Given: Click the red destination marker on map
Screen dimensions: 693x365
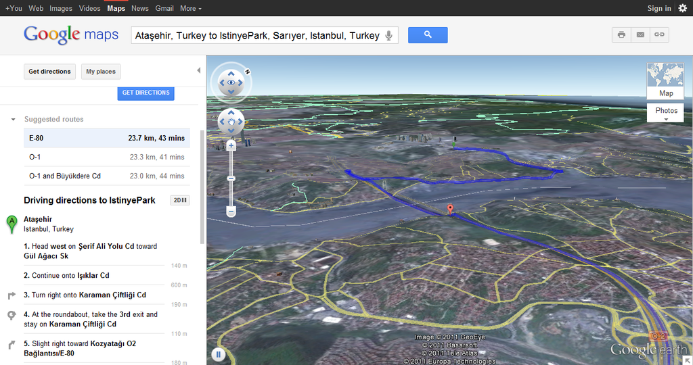Looking at the screenshot, I should click(450, 209).
